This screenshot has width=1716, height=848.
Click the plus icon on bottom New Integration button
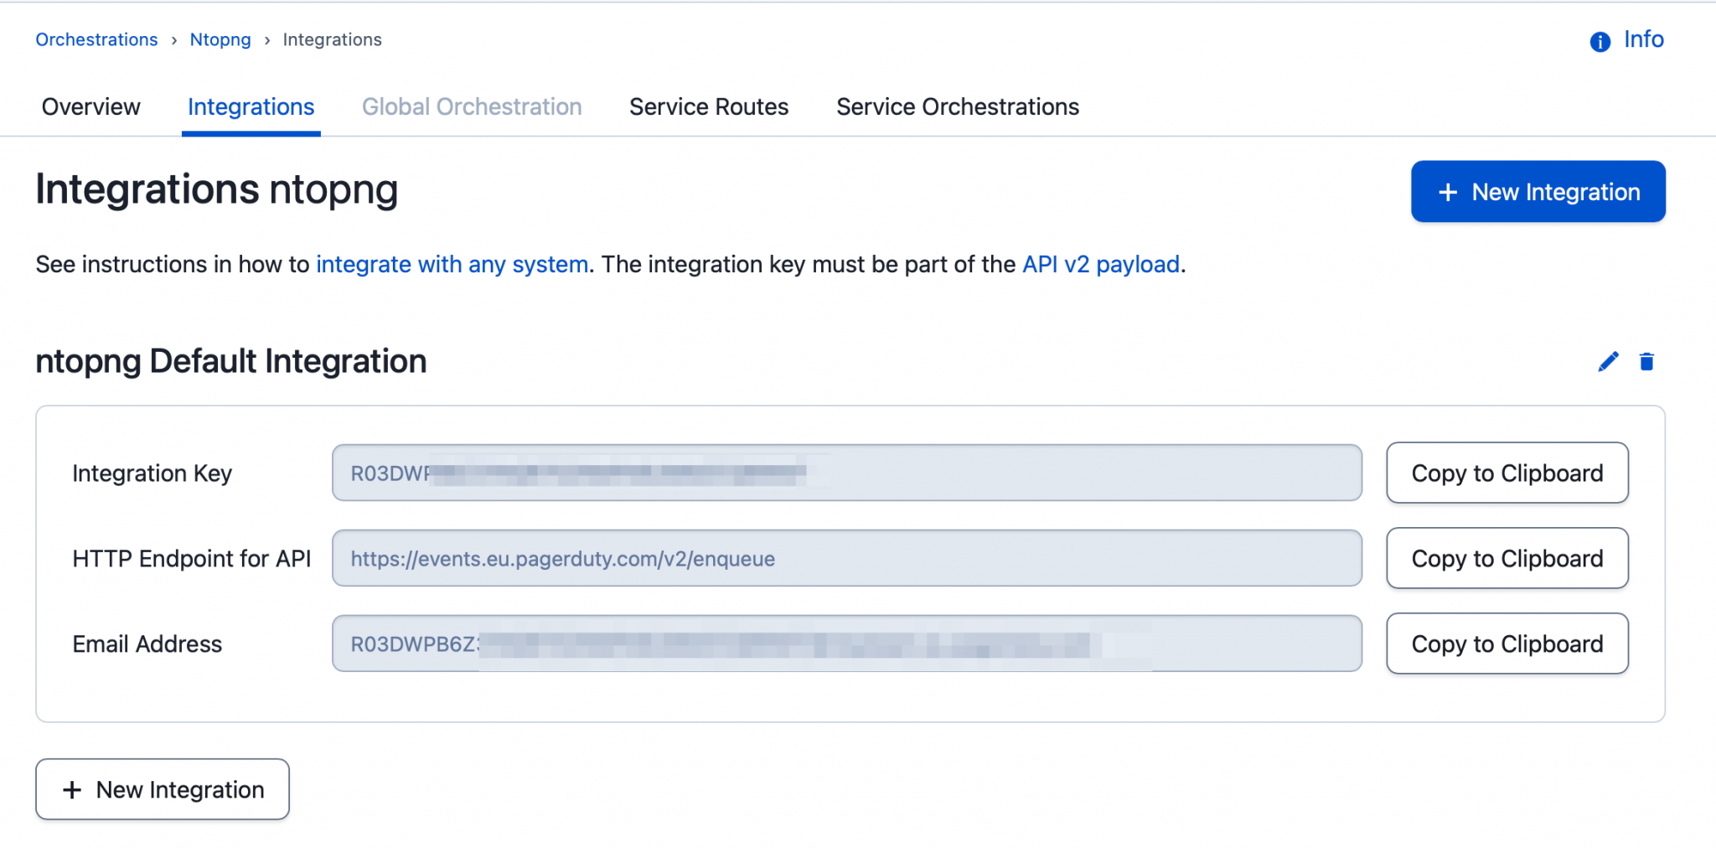[x=71, y=789]
